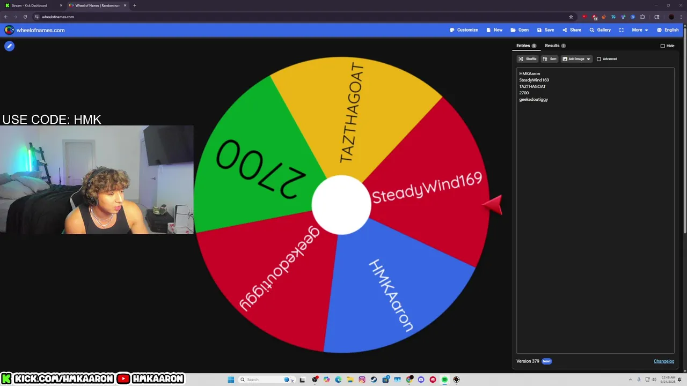This screenshot has height=386, width=687.
Task: Select the Wheel of Names browser tab
Action: (x=98, y=5)
